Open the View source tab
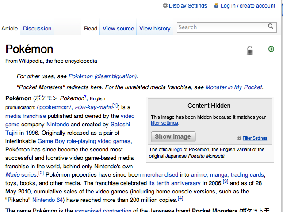 coord(118,28)
